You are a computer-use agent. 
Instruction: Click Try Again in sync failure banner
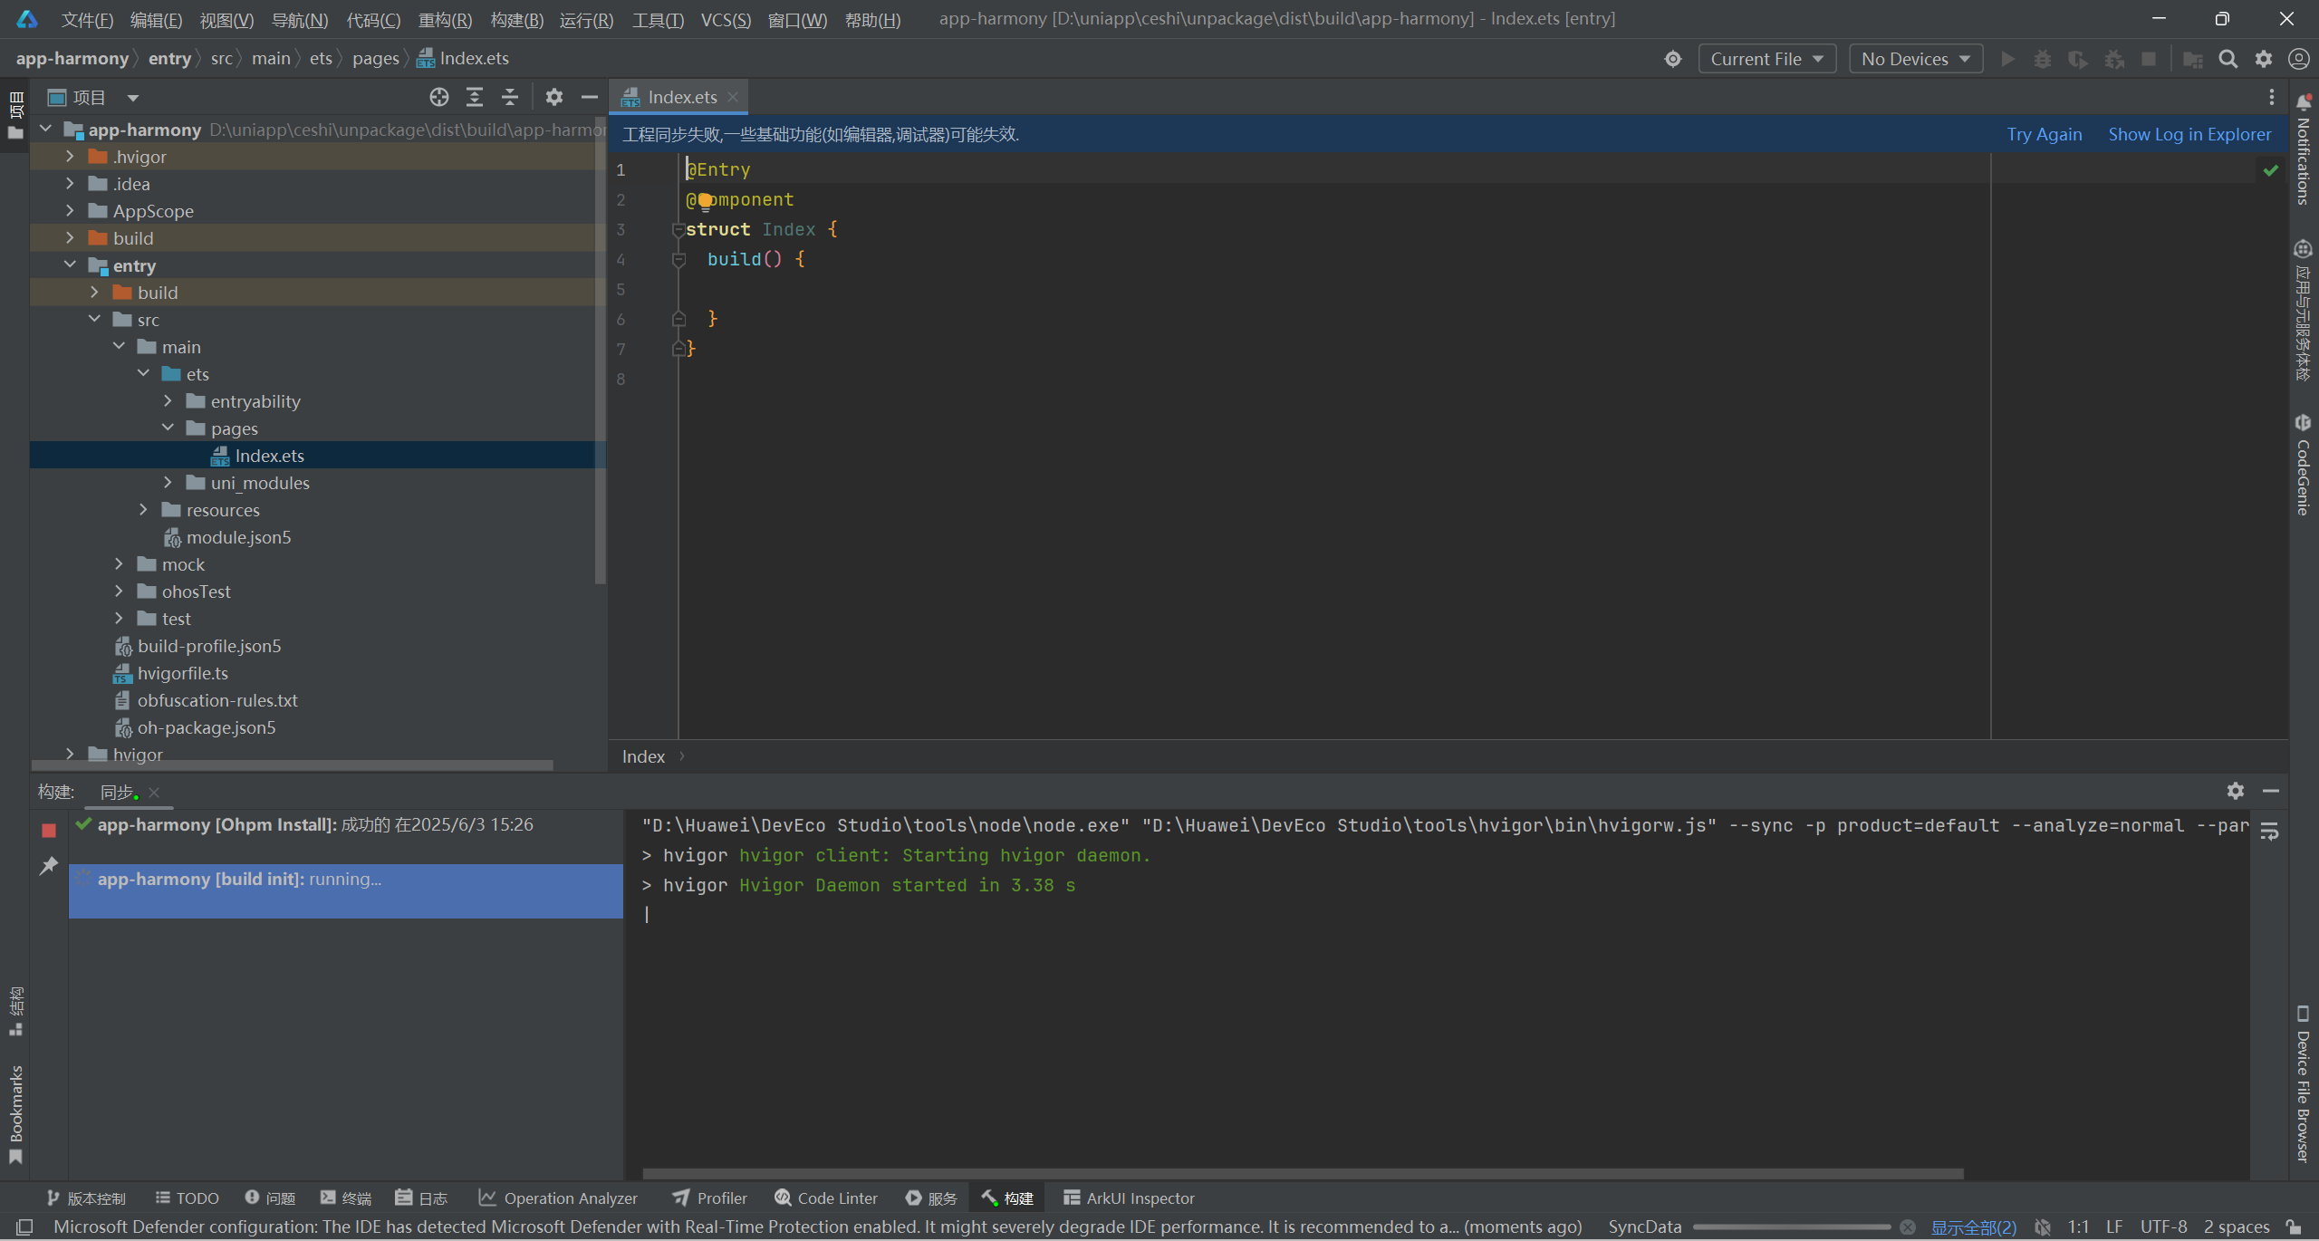[x=2044, y=134]
